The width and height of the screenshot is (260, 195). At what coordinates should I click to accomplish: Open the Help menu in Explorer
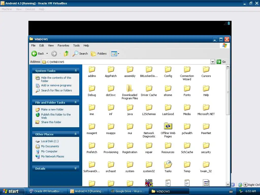click(x=86, y=45)
